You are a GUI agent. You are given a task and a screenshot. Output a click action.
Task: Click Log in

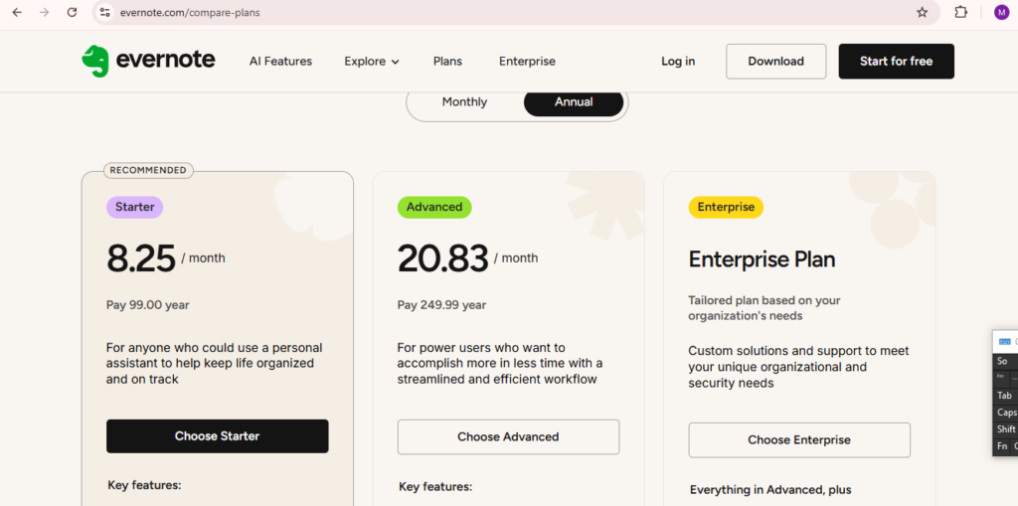coord(678,61)
